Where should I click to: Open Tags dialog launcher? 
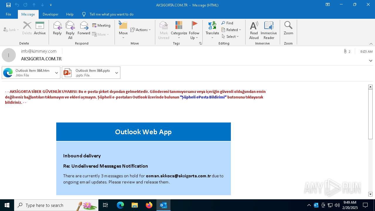point(201,43)
